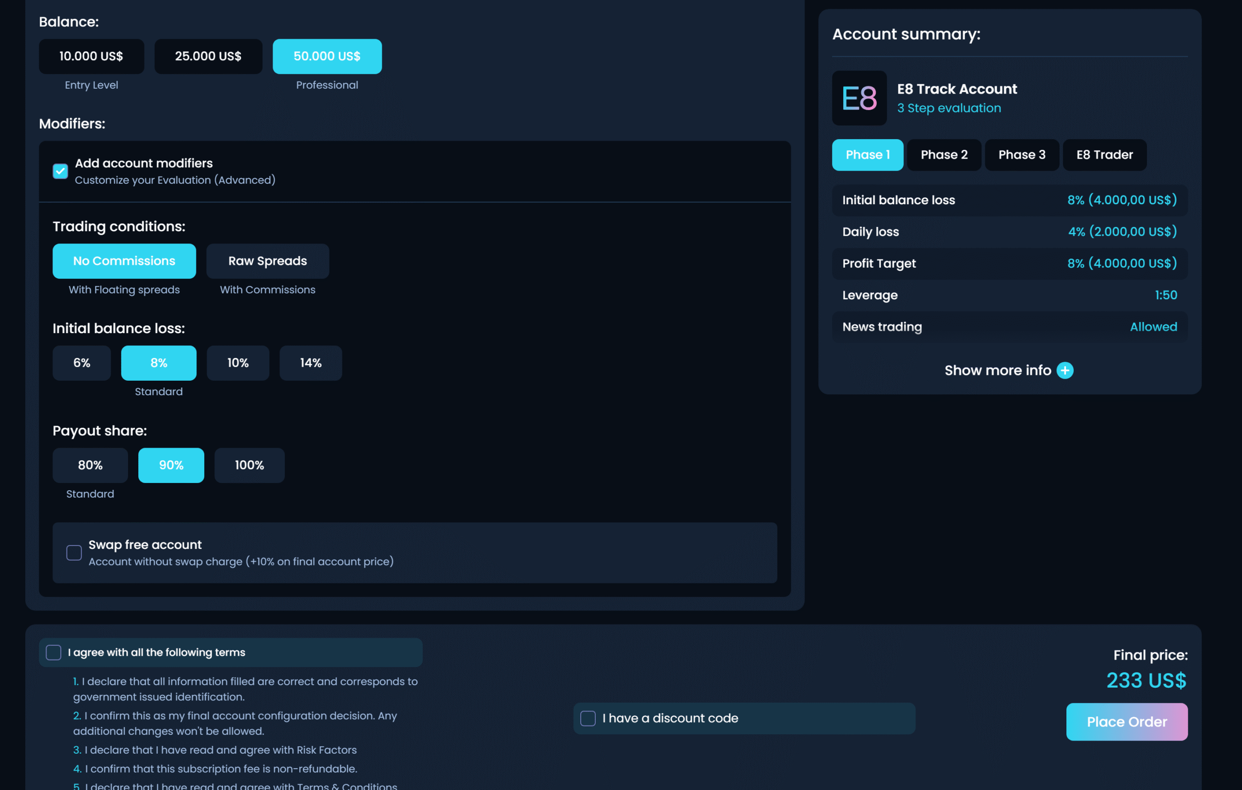Set initial balance loss to 14%
The image size is (1242, 790).
point(310,363)
